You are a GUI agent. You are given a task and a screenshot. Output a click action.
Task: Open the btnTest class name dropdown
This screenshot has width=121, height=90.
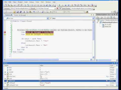pos(48,18)
